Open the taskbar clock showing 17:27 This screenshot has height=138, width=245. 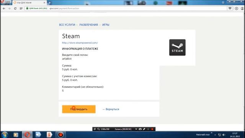click(235, 135)
